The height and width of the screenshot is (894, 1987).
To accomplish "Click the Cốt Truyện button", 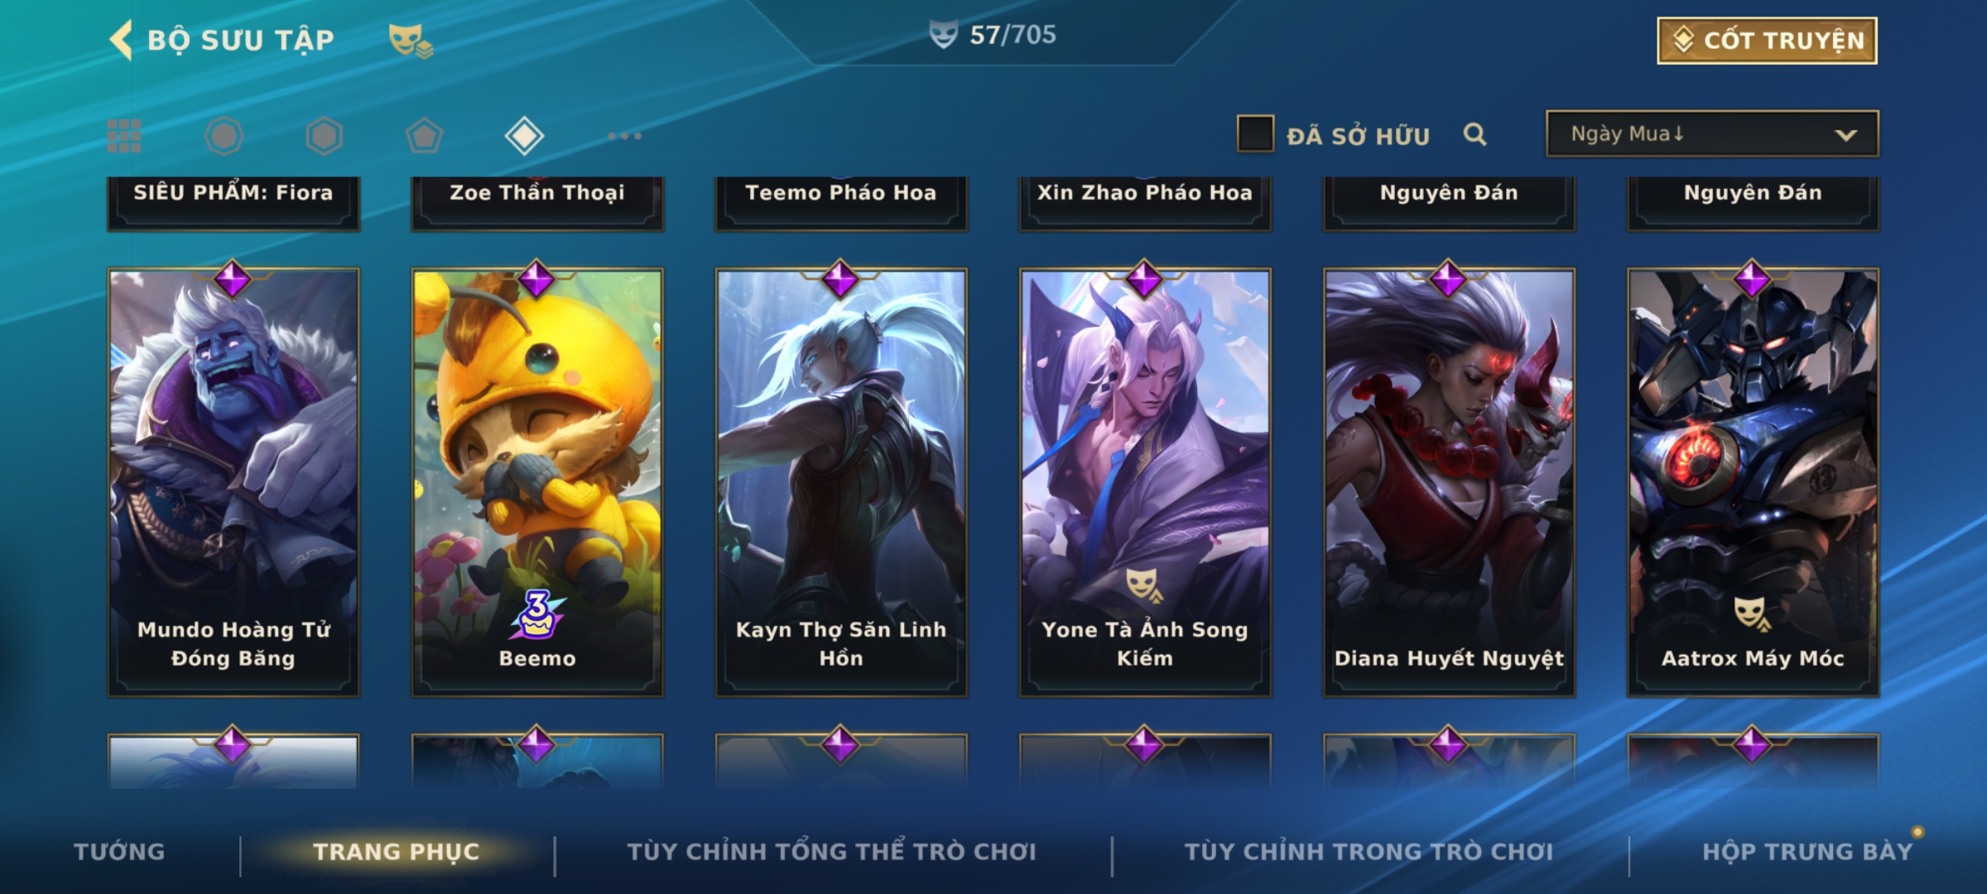I will click(x=1767, y=41).
